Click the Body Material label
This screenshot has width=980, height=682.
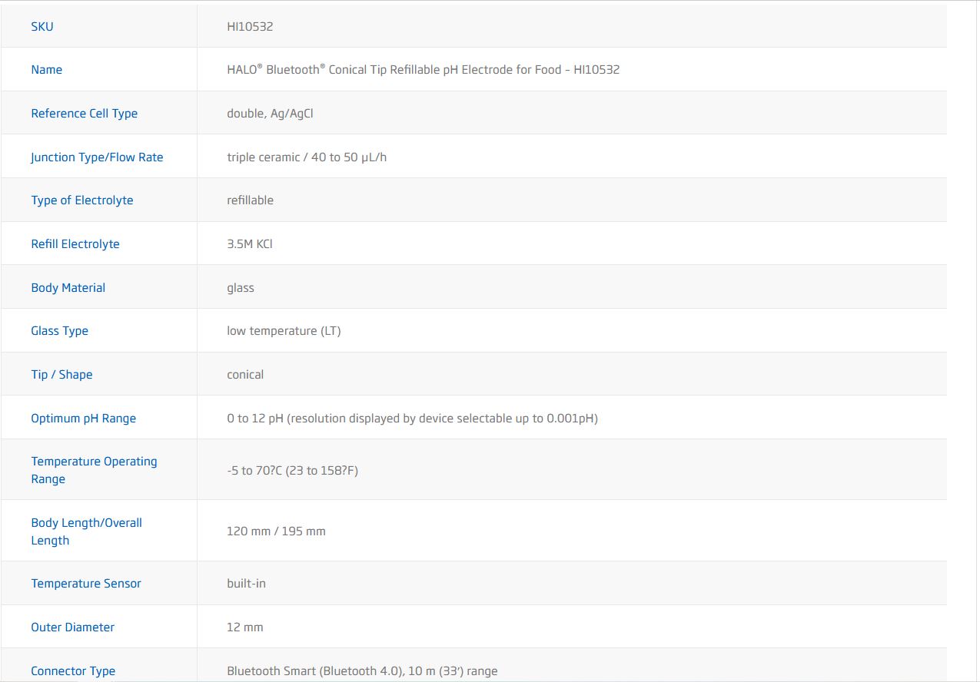coord(68,288)
